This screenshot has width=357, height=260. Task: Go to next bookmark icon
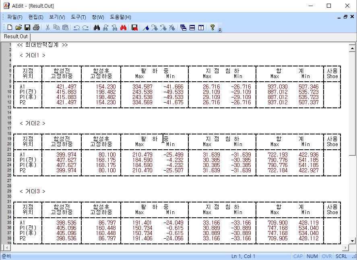tap(155, 27)
